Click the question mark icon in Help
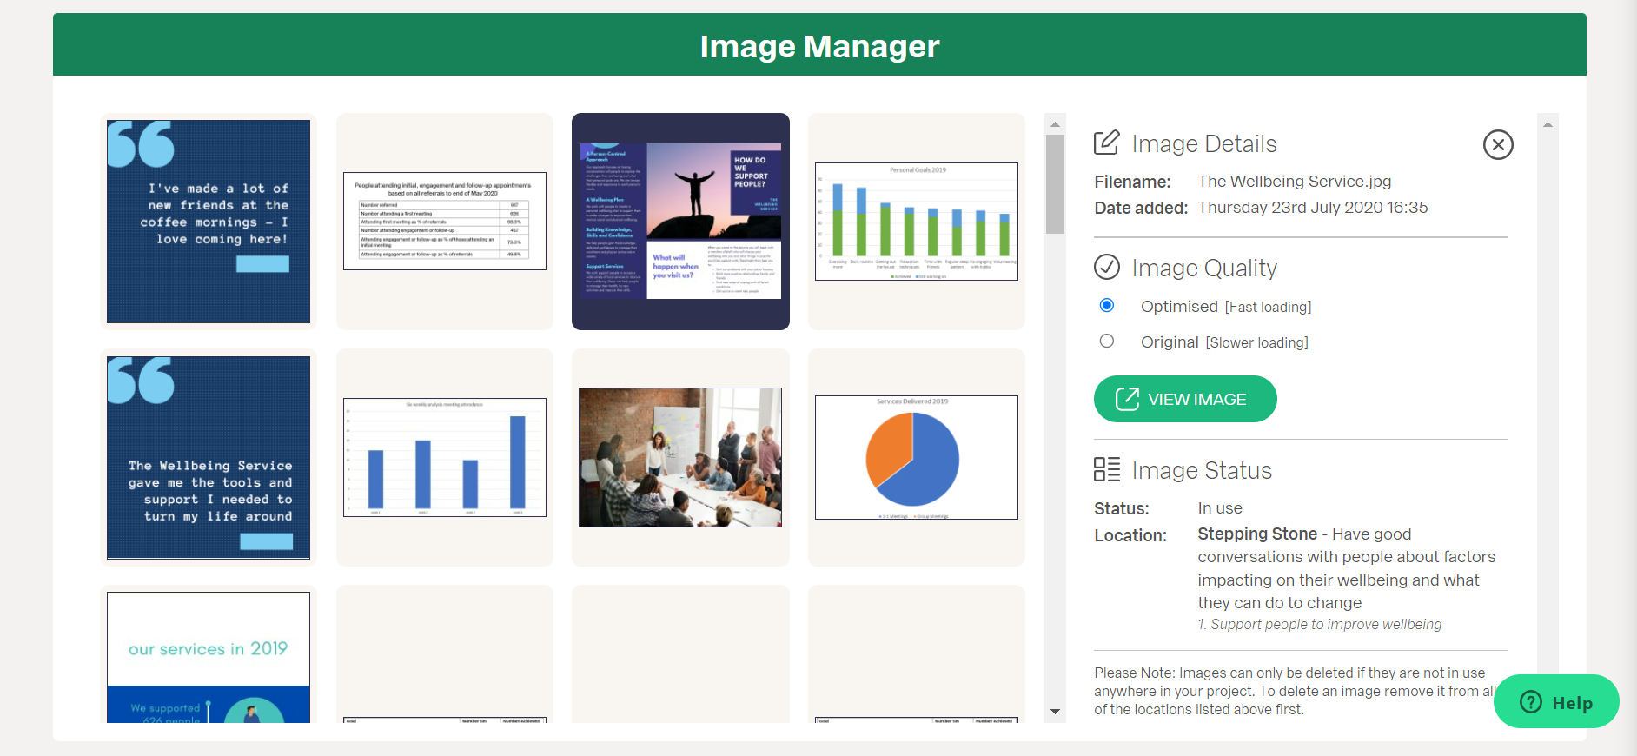The width and height of the screenshot is (1637, 756). click(x=1531, y=702)
